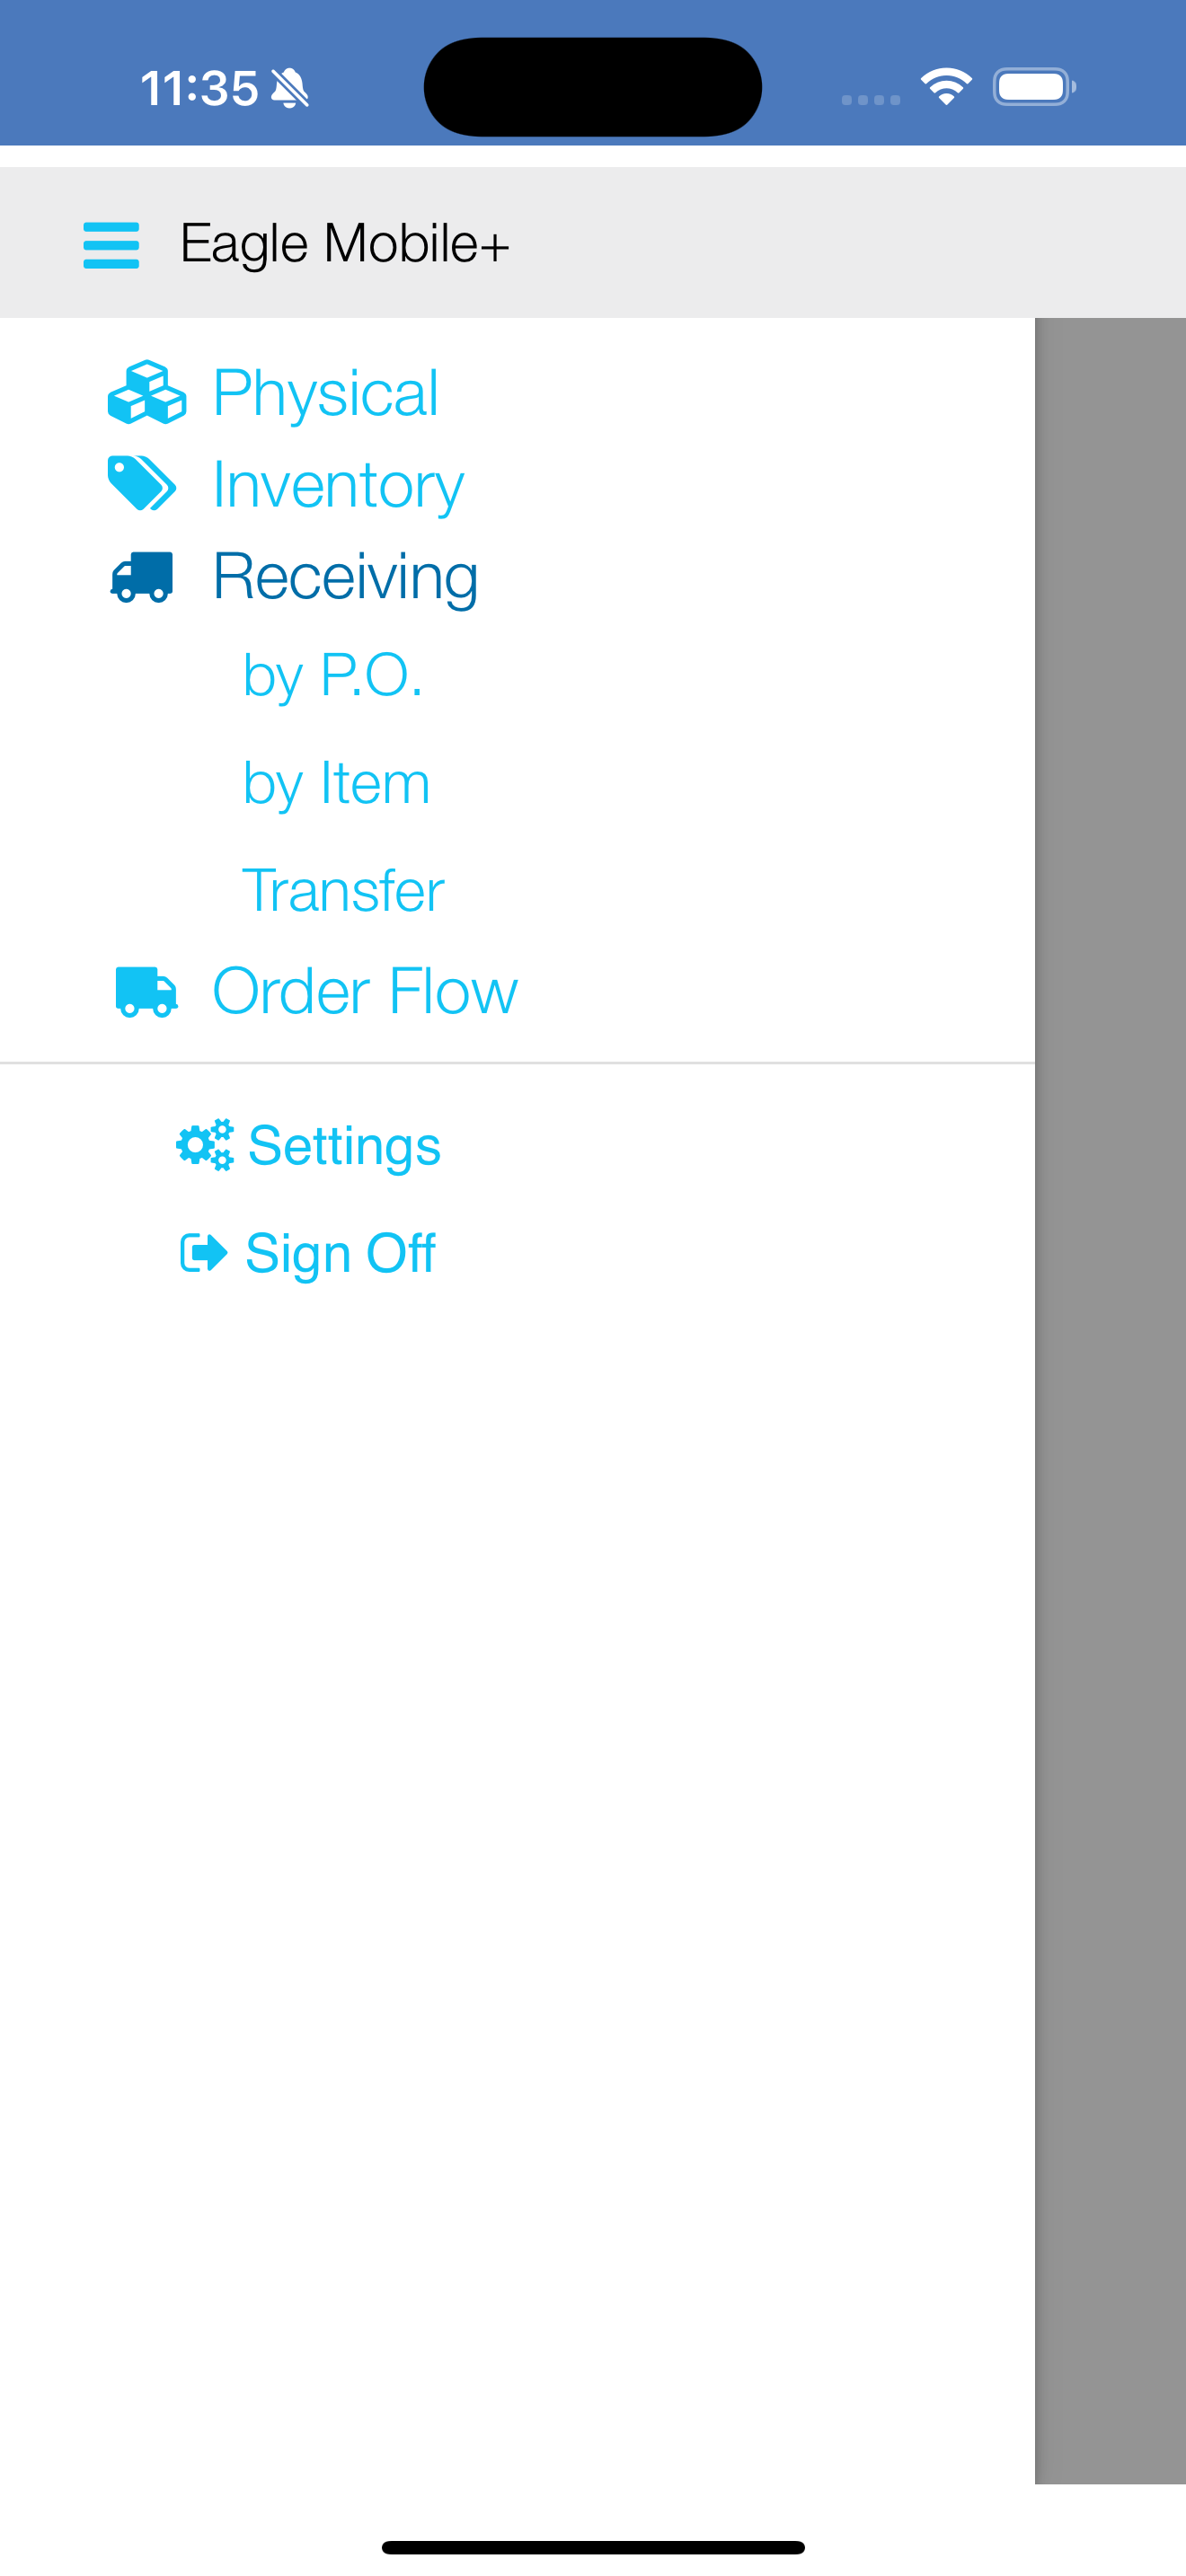Viewport: 1186px width, 2576px height.
Task: Tap the Eagle Mobile+ title
Action: click(345, 244)
